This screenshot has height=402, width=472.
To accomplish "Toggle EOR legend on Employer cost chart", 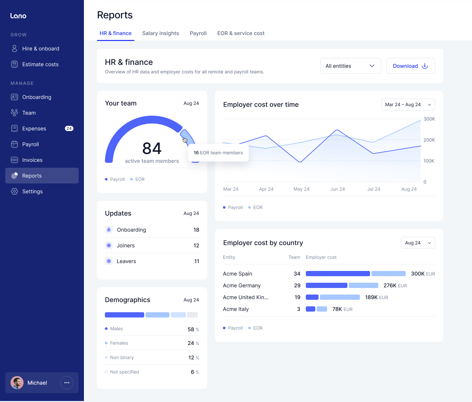I will (255, 207).
